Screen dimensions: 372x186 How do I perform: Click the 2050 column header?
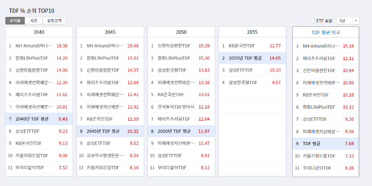pyautogui.click(x=181, y=32)
